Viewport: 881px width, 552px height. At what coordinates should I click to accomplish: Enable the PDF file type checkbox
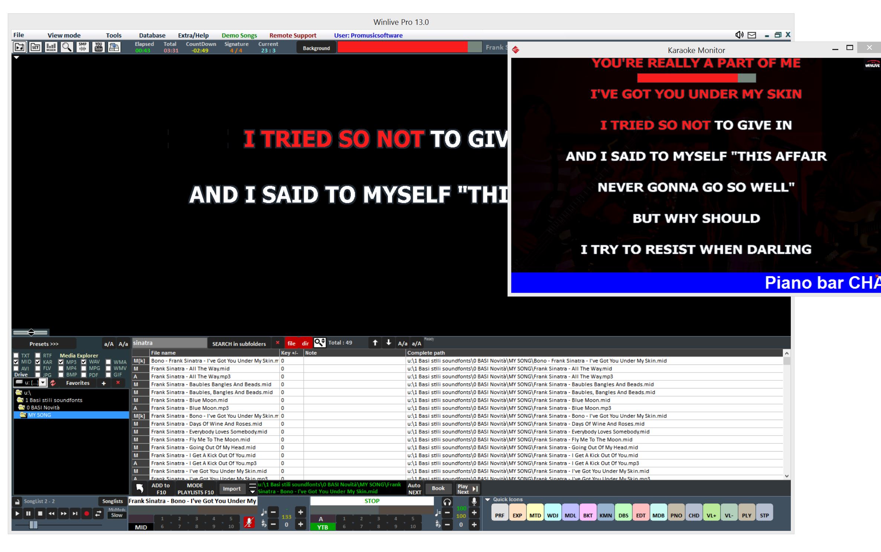pyautogui.click(x=84, y=375)
